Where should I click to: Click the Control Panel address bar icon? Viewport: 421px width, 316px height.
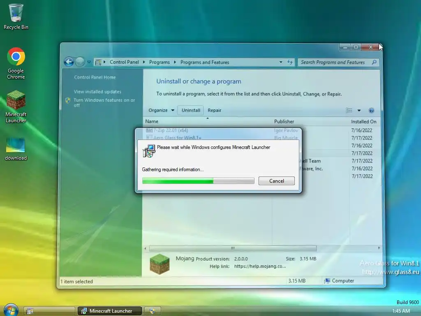point(98,63)
